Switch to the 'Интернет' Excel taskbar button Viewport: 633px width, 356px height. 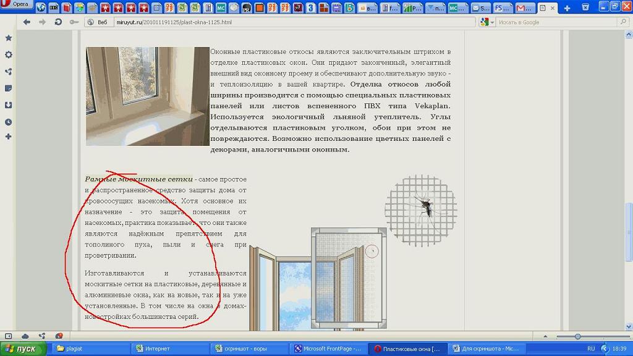[x=170, y=349]
